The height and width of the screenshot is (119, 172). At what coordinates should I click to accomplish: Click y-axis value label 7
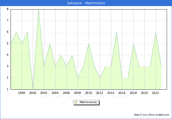point(7,20)
